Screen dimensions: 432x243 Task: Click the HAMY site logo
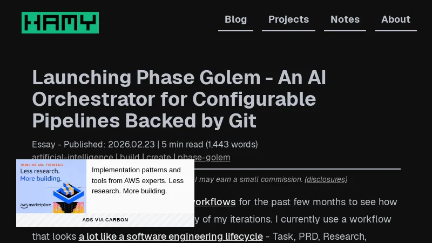(x=60, y=23)
